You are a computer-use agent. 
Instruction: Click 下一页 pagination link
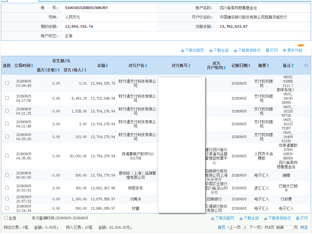[256, 227]
